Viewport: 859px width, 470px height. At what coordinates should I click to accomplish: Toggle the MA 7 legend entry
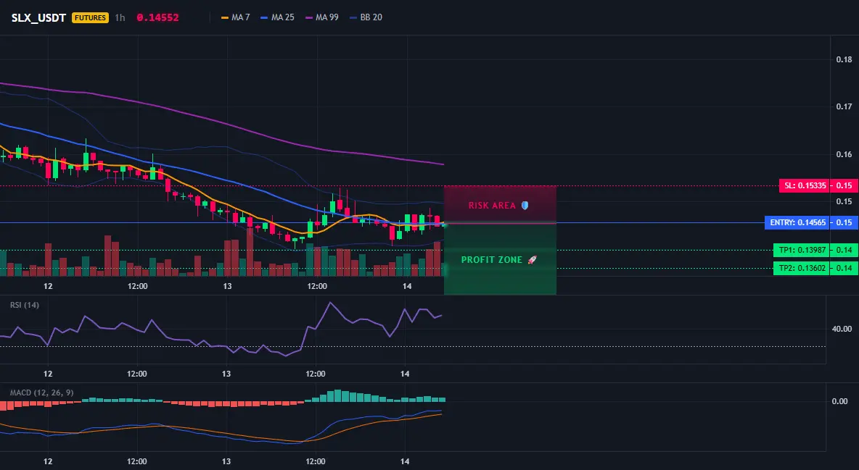pos(236,17)
